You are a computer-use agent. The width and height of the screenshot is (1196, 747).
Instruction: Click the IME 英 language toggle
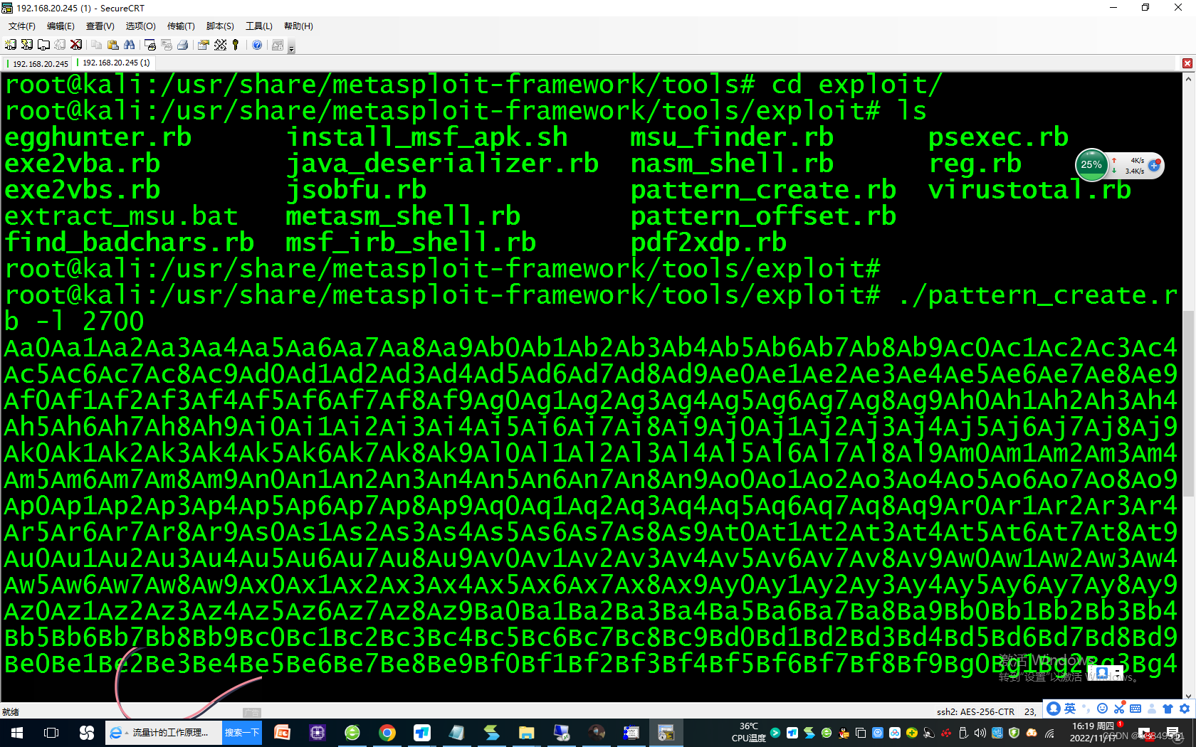pyautogui.click(x=1070, y=709)
